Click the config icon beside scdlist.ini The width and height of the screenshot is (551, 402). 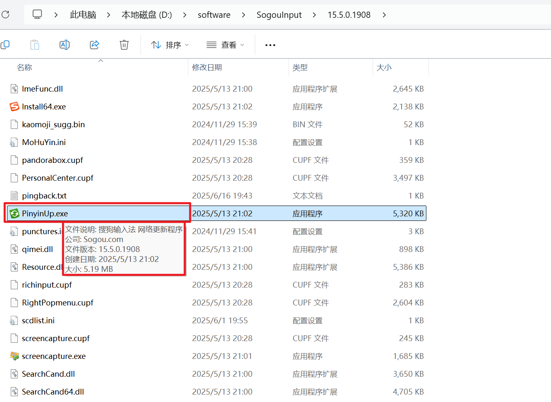coord(14,320)
